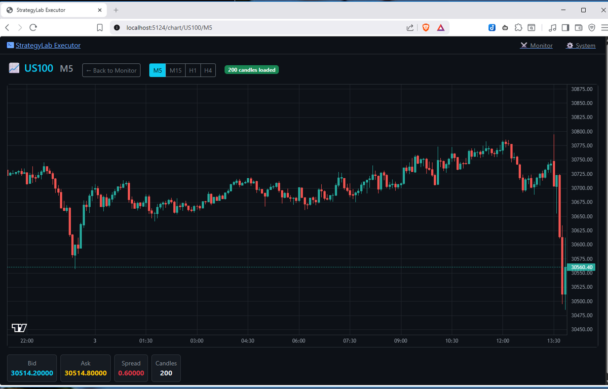This screenshot has height=389, width=608.
Task: Click the current price label 30560.40
Action: 580,267
